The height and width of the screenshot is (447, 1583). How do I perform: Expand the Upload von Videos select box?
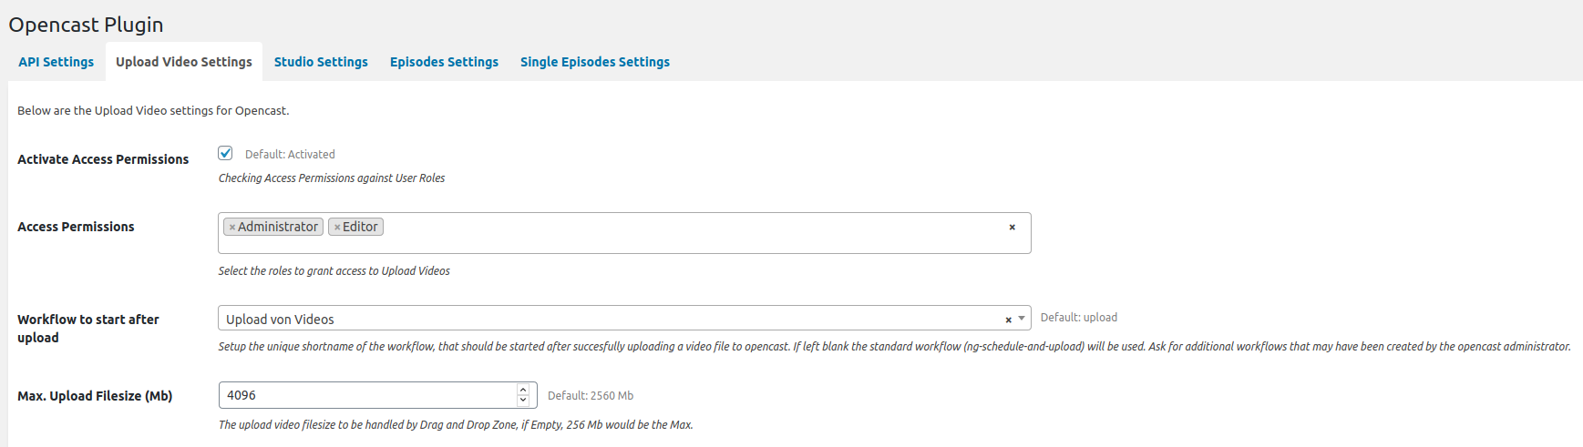[624, 318]
